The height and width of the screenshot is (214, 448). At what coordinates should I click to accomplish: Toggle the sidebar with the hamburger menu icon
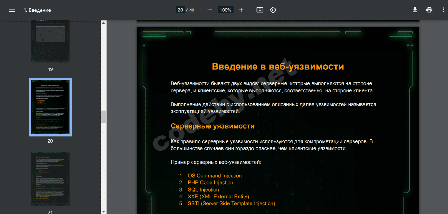pyautogui.click(x=12, y=10)
